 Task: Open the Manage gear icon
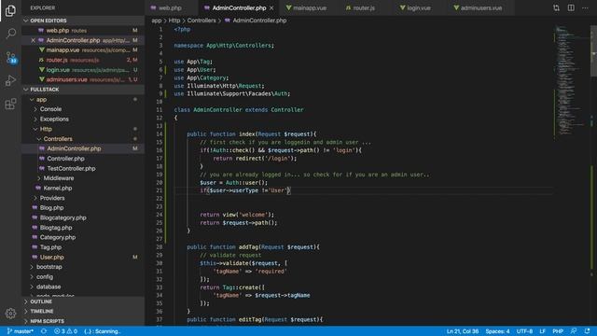pos(10,314)
